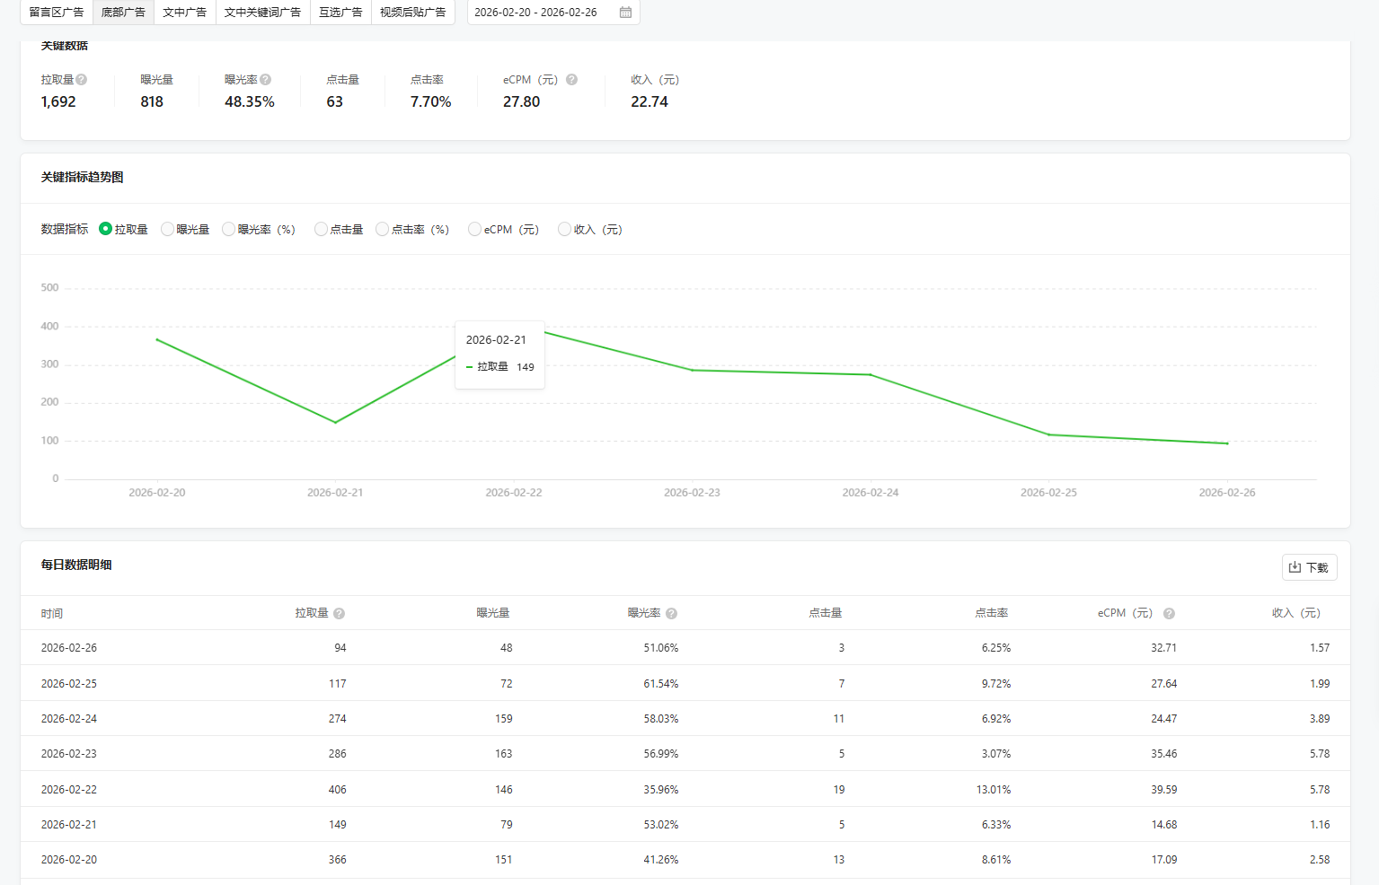1379x885 pixels.
Task: Open the date range picker field
Action: pos(539,13)
